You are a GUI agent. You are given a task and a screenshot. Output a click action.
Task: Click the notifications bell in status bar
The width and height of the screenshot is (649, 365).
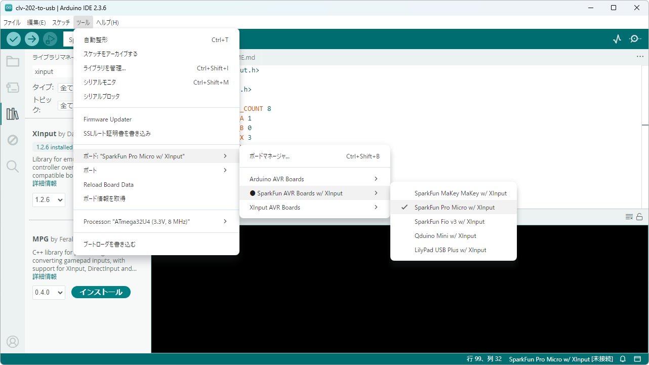(623, 359)
